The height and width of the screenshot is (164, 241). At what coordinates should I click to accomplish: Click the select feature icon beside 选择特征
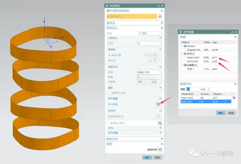160,16
